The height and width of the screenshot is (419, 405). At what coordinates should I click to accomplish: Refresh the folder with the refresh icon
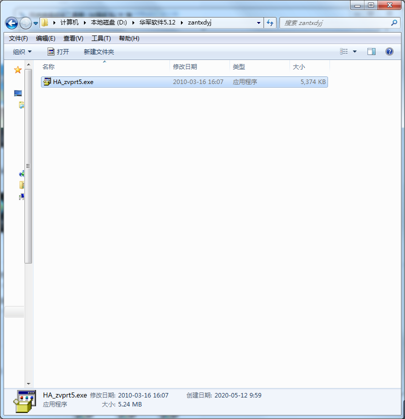click(270, 23)
